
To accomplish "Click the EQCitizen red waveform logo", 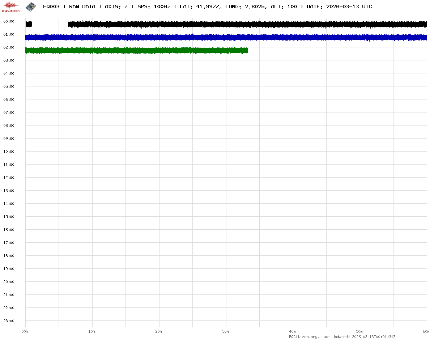I will (11, 6).
